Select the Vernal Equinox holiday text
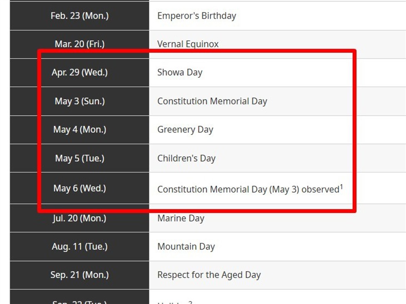The width and height of the screenshot is (406, 304). point(188,44)
